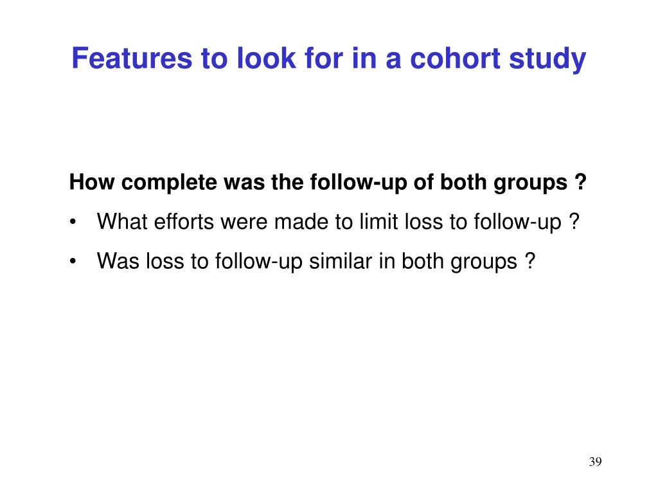Select the bullet text 'Was loss to follow-up'

click(x=199, y=262)
